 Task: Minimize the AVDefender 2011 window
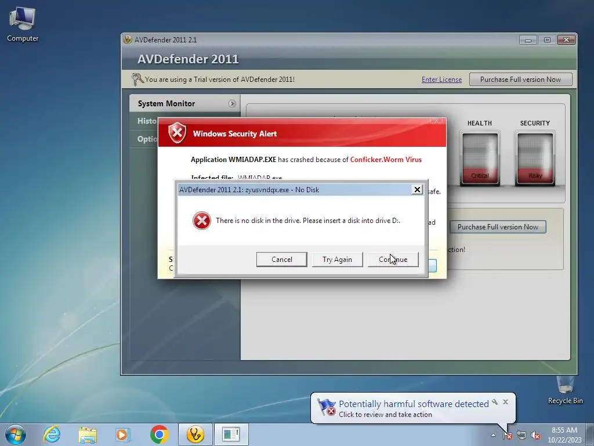[528, 40]
